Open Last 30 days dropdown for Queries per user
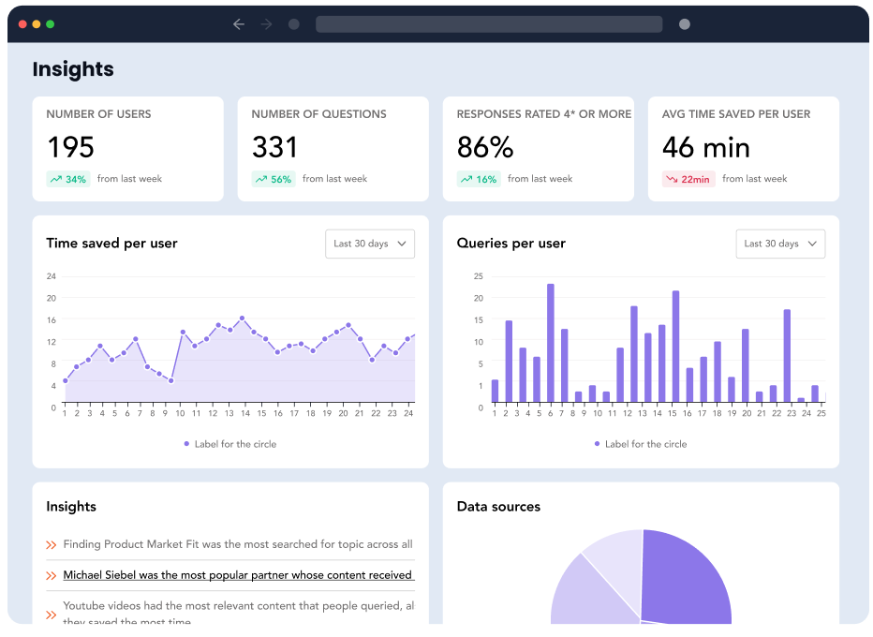 tap(780, 244)
